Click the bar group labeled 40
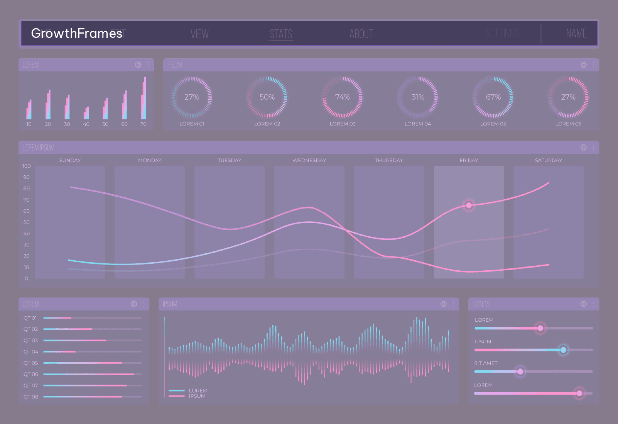618x424 pixels. click(86, 113)
